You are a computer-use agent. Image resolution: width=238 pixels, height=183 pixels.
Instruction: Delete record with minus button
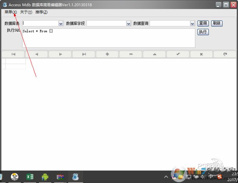point(131,54)
